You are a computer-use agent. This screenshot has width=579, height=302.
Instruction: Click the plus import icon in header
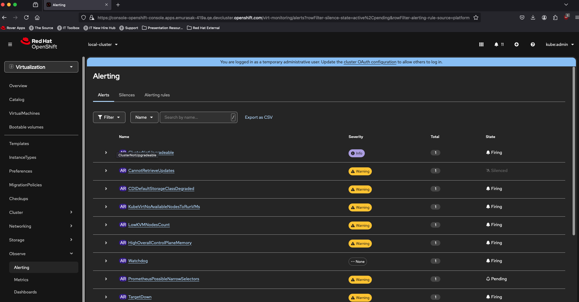(x=517, y=44)
